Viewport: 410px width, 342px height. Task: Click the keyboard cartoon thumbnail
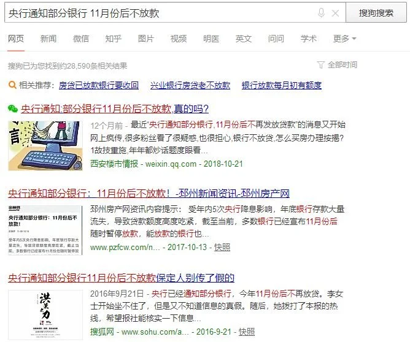click(45, 146)
